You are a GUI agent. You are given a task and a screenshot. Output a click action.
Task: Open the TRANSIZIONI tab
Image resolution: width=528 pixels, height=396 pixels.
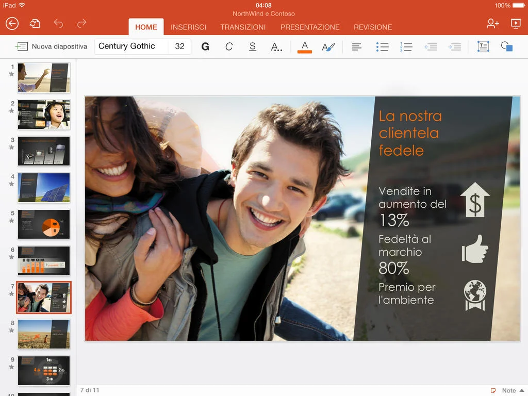pyautogui.click(x=243, y=27)
